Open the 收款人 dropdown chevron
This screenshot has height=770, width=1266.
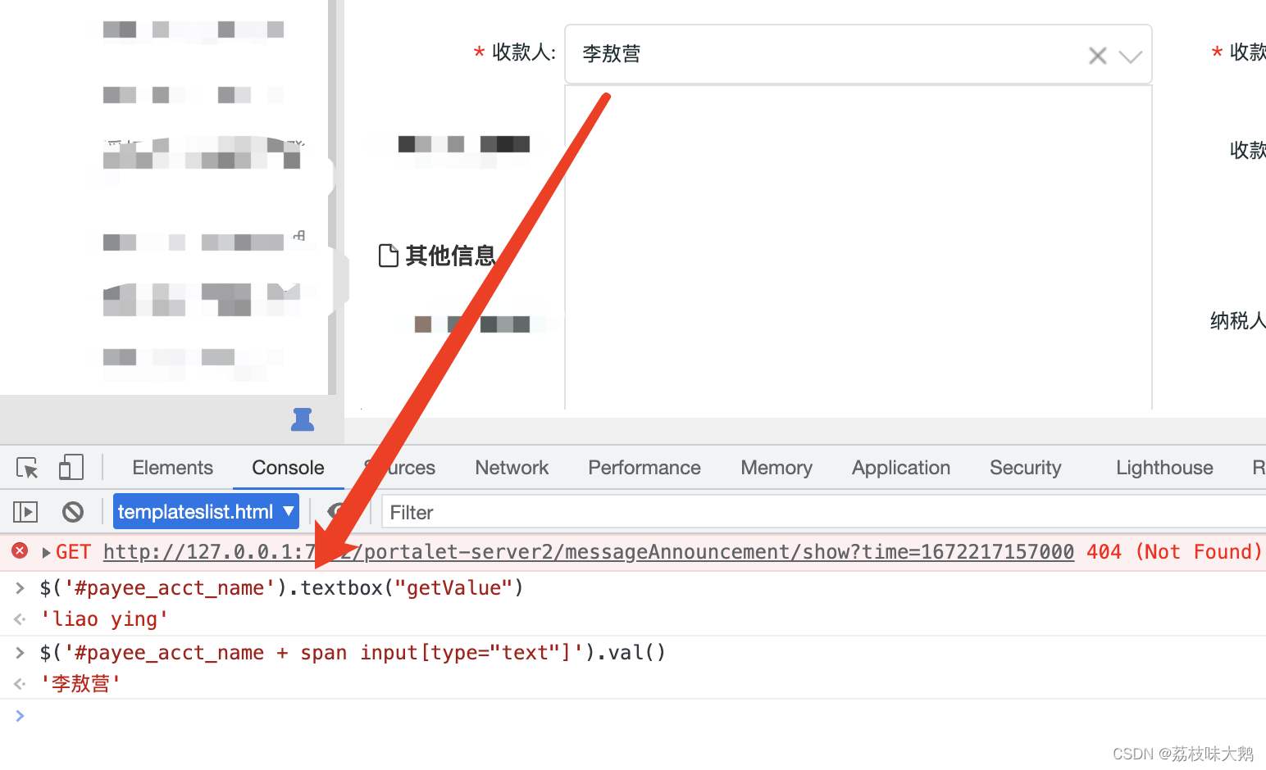coord(1131,57)
